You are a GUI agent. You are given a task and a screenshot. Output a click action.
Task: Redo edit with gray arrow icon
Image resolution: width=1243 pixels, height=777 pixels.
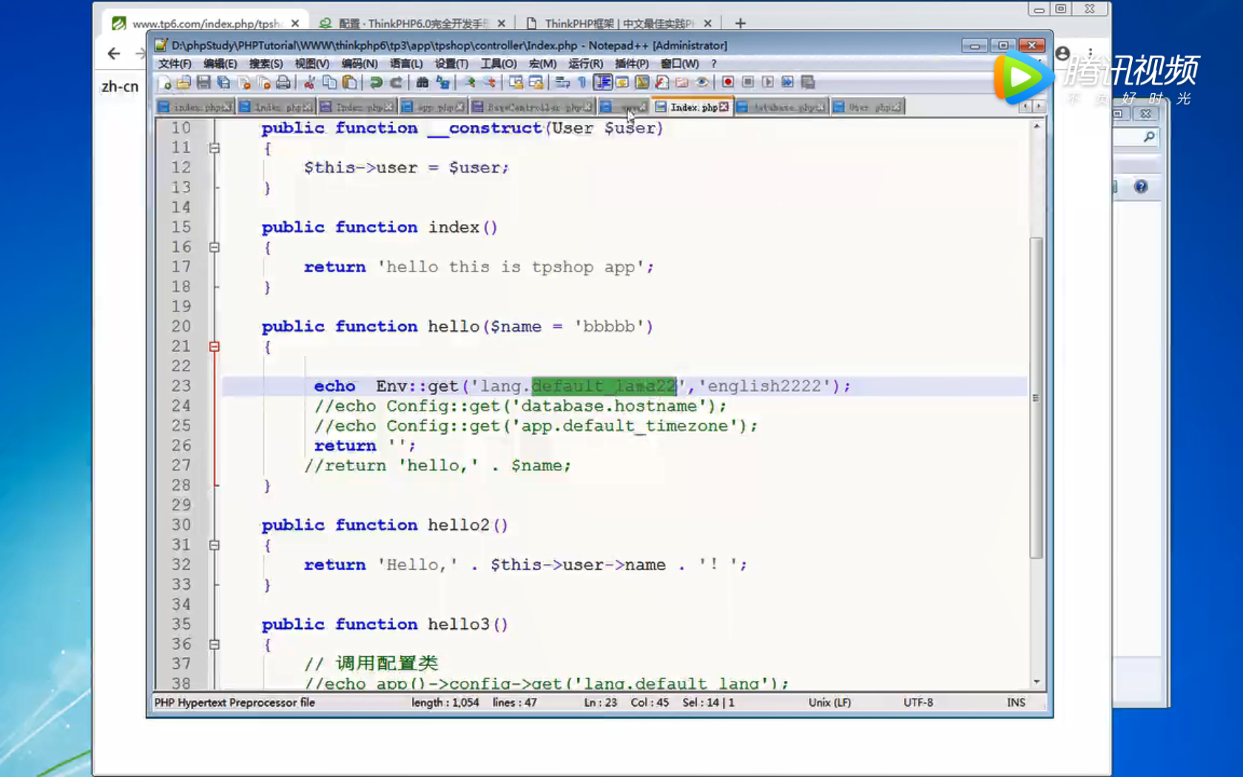pyautogui.click(x=396, y=82)
